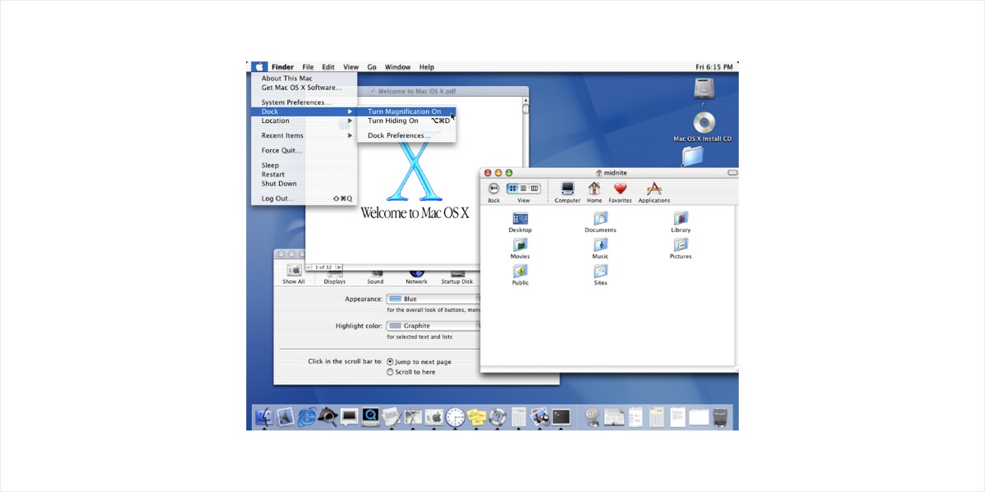Launch Mail stamp icon in Dock
This screenshot has width=985, height=492.
click(x=285, y=417)
